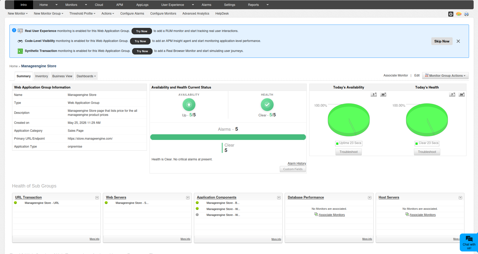Viewport: 478px width, 254px height.
Task: Click the Today's Availability pie chart
Action: [349, 120]
